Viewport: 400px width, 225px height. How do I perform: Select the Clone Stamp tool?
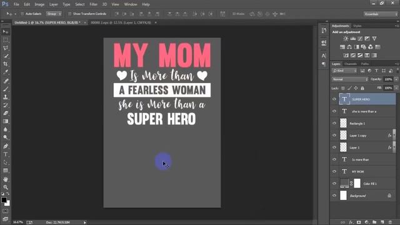tap(6, 97)
